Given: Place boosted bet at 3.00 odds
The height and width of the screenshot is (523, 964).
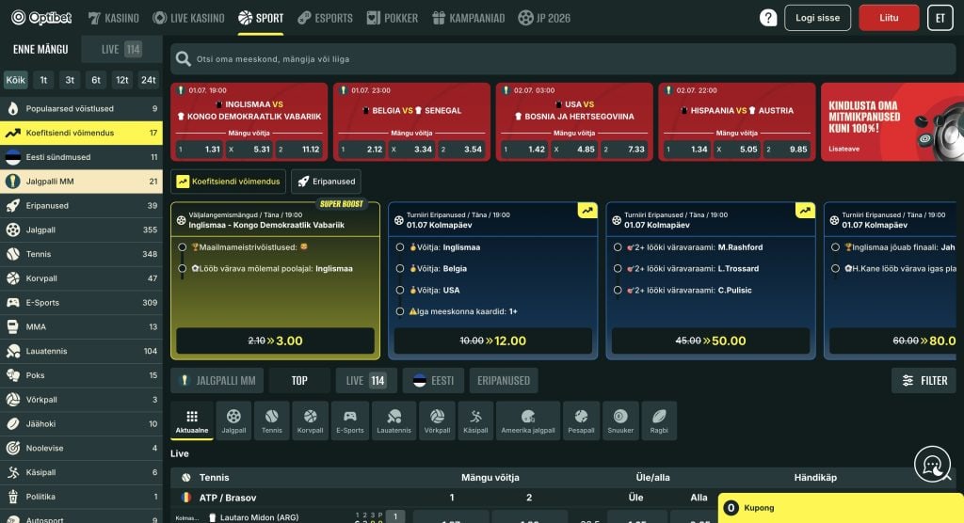Looking at the screenshot, I should click(x=276, y=341).
